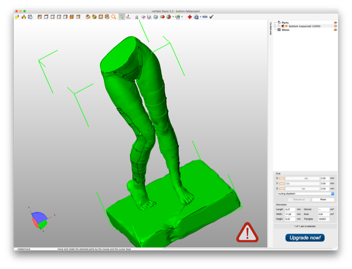Click the zoom icon with green sphere
The width and height of the screenshot is (352, 269).
94,17
